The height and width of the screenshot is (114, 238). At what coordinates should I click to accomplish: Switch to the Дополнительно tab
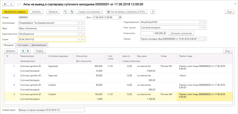tap(39, 45)
